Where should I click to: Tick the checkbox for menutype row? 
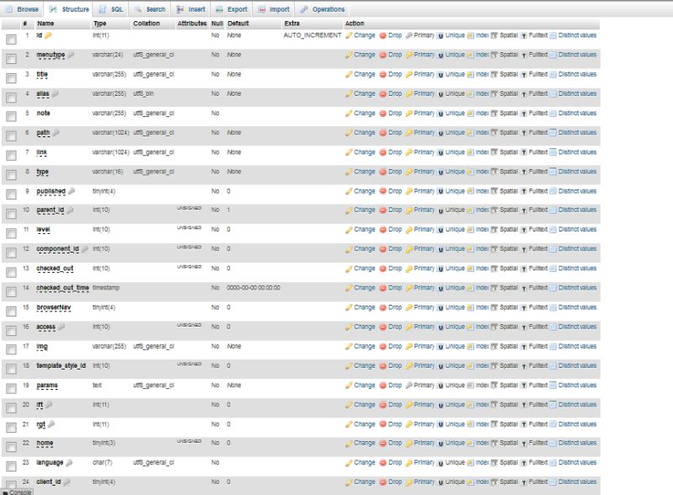(x=11, y=59)
